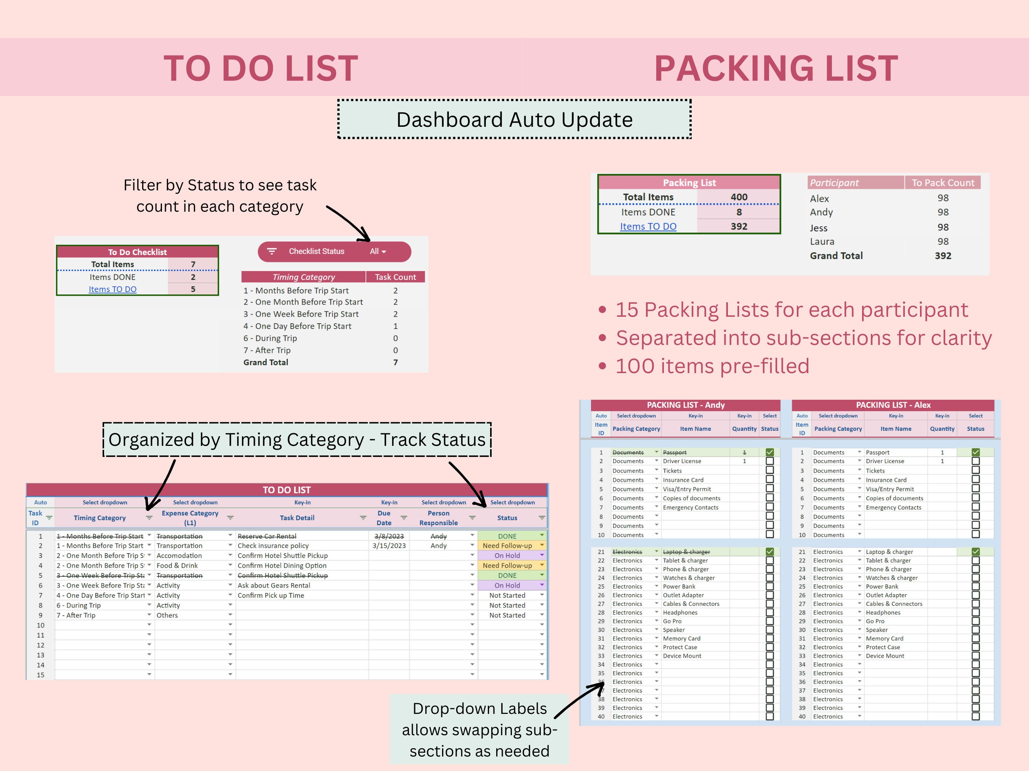Screen dimensions: 1029x771
Task: Click the filter icon on Timing Category column
Action: (x=149, y=518)
